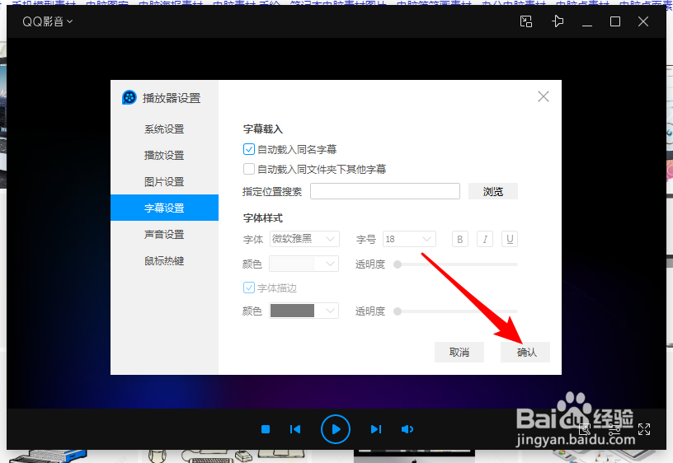Click the 确认 button
Image resolution: width=673 pixels, height=463 pixels.
click(525, 353)
